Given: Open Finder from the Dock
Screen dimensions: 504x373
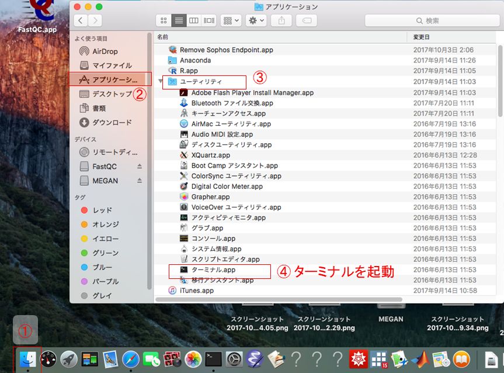Looking at the screenshot, I should point(27,359).
